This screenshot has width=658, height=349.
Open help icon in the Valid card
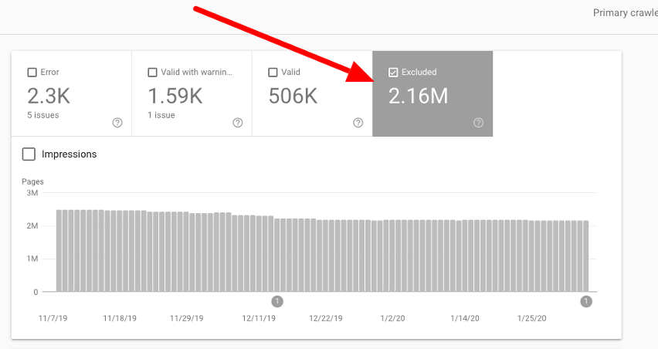tap(358, 123)
